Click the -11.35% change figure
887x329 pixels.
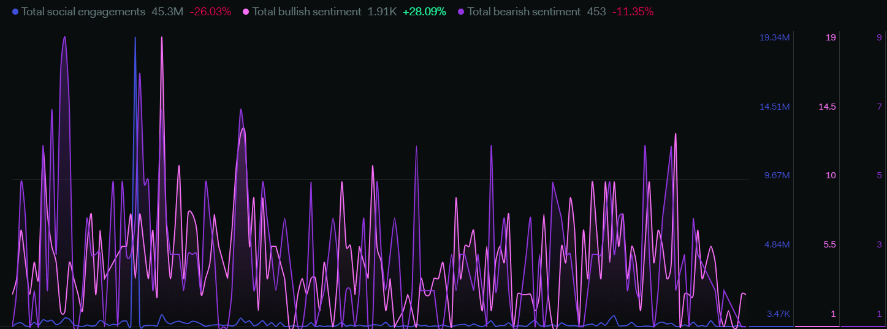633,12
